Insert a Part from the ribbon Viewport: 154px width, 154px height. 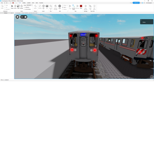tap(43, 7)
